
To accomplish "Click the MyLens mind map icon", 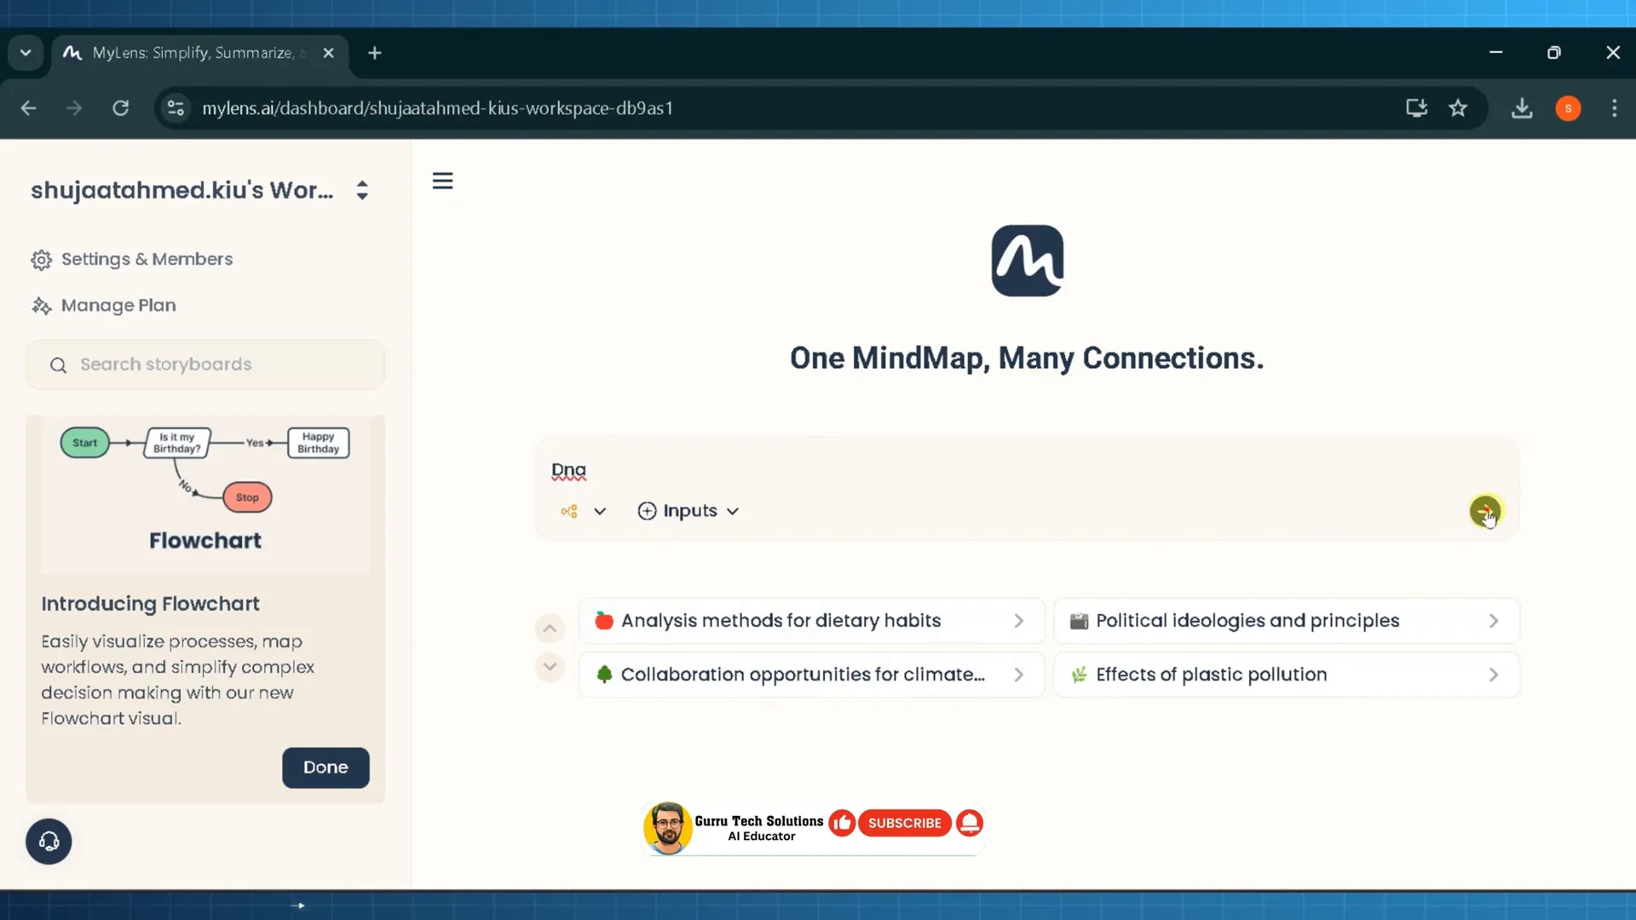I will click(x=1025, y=260).
